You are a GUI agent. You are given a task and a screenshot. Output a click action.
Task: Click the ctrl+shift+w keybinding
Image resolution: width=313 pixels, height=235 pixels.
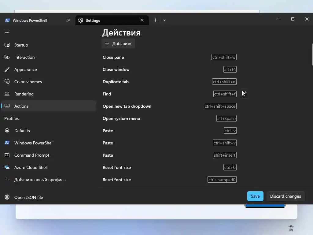point(224,57)
